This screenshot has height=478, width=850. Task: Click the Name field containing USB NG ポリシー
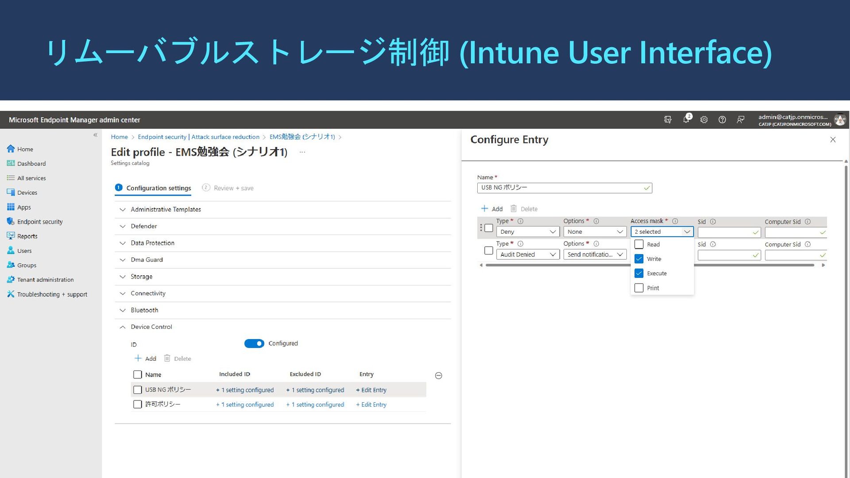(564, 188)
